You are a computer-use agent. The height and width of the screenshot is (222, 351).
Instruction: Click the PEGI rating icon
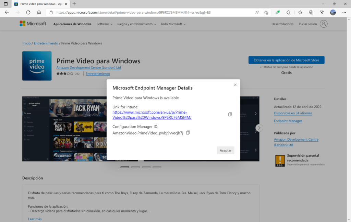coord(280,161)
